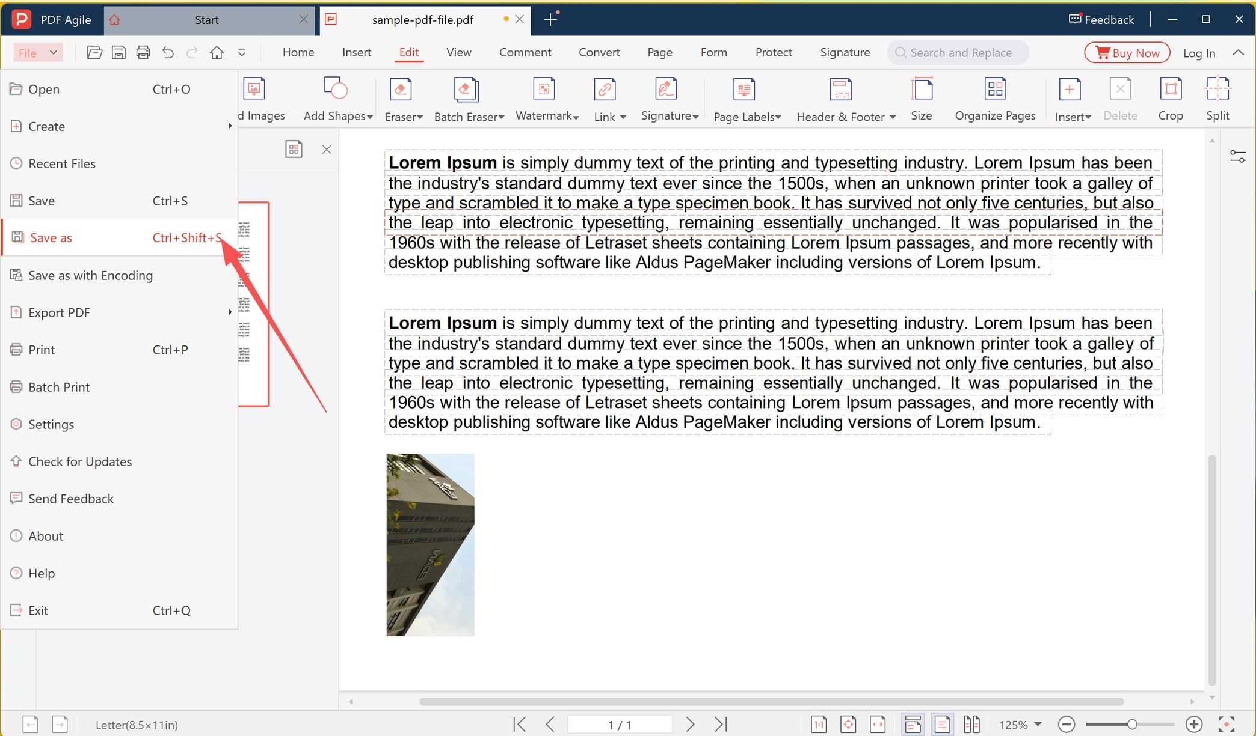Enter fullscreen mode from the status bar
1256x736 pixels.
(x=1226, y=725)
